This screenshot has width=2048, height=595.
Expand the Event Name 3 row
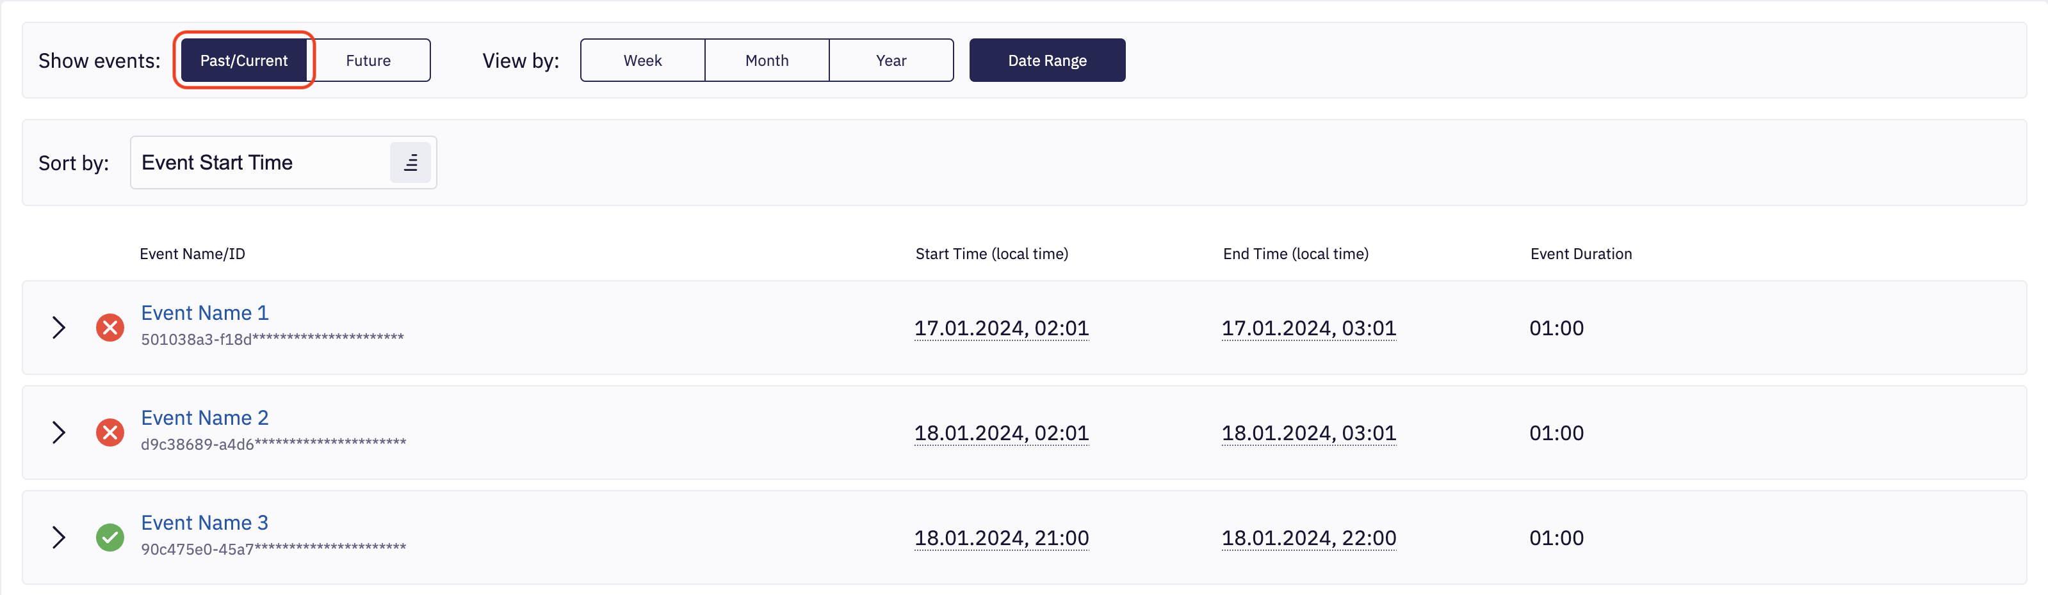pos(59,537)
